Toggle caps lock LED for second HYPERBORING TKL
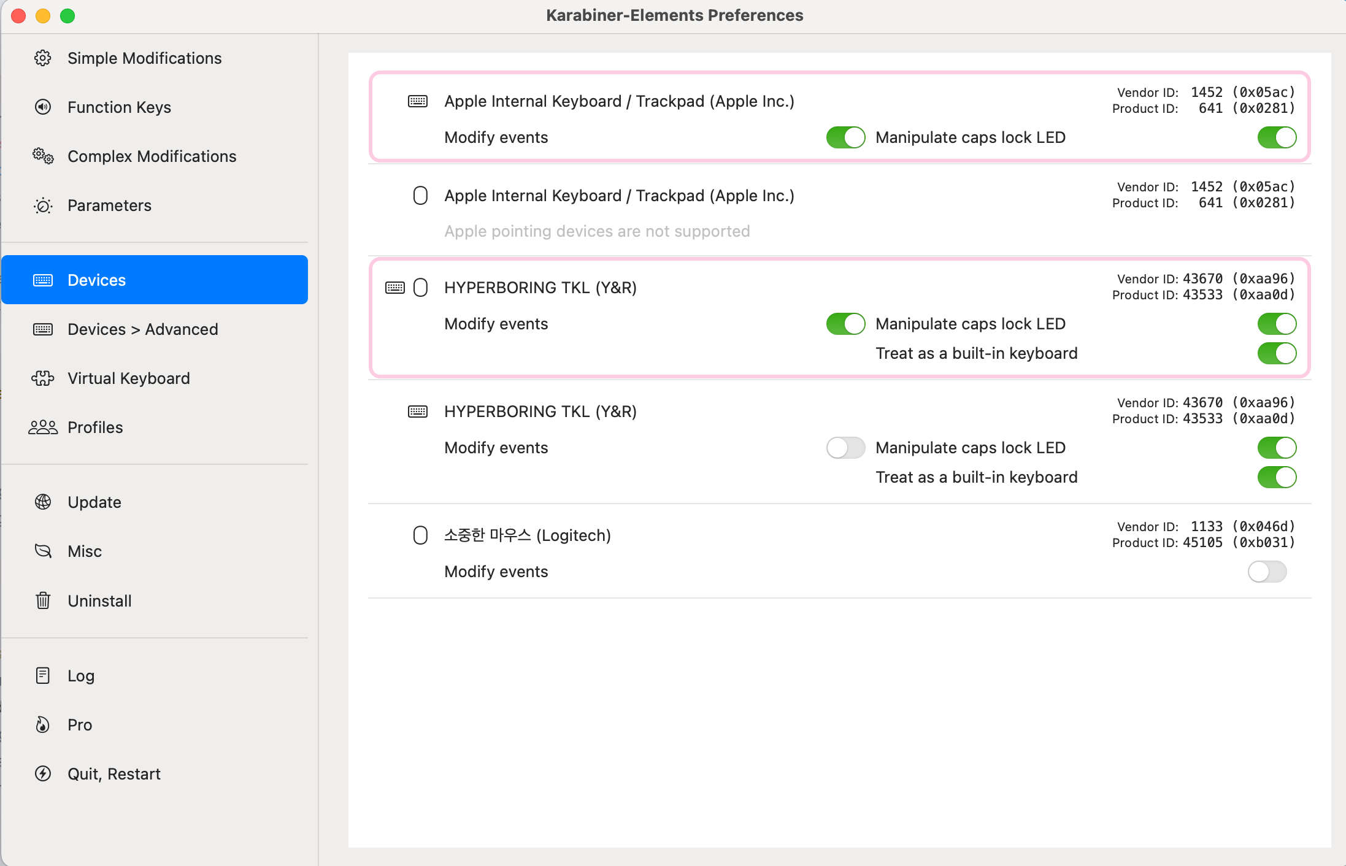This screenshot has width=1346, height=866. [x=1277, y=448]
